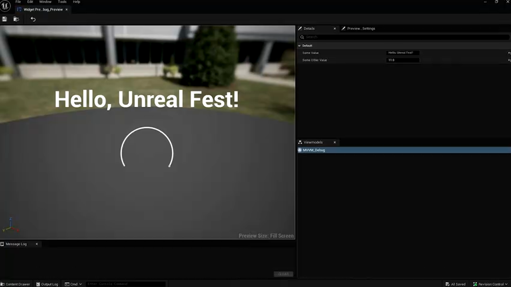Click the Some Value text field
Image resolution: width=511 pixels, height=287 pixels.
point(402,53)
